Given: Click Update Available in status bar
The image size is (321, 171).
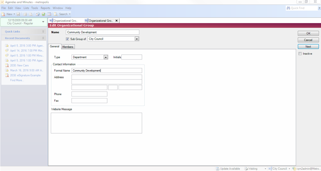Looking at the screenshot, I should tap(228, 169).
